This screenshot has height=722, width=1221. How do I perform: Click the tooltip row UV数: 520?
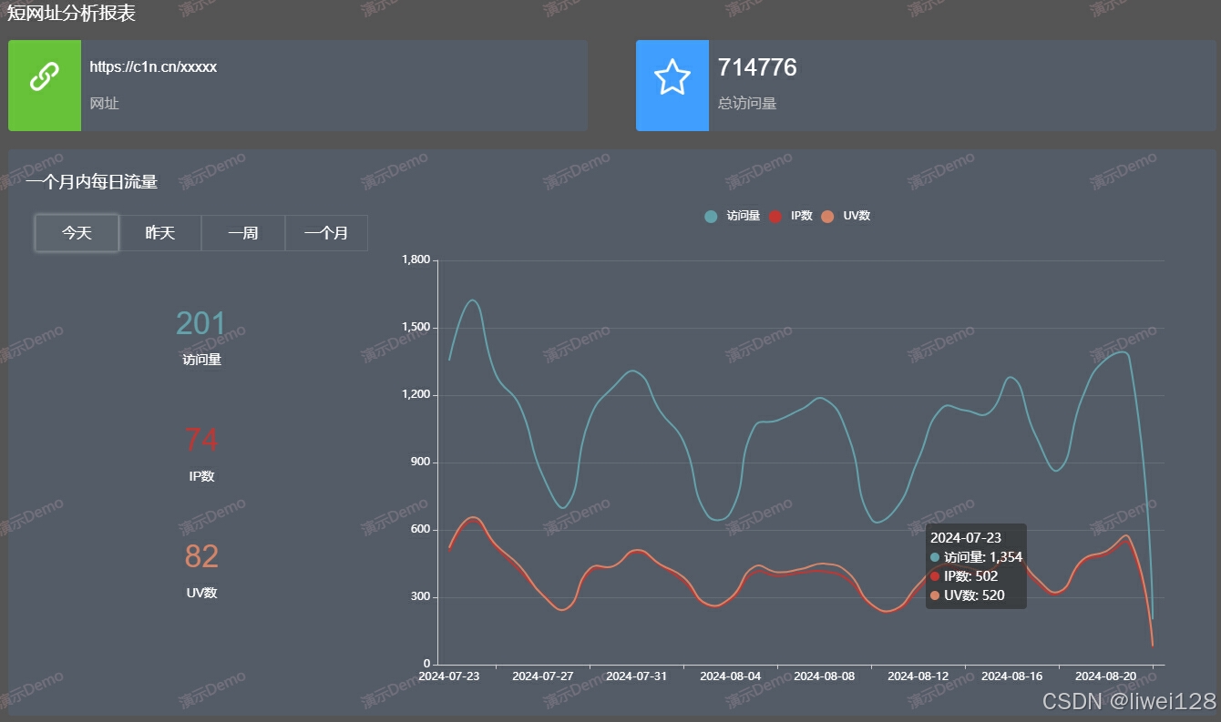pos(968,595)
